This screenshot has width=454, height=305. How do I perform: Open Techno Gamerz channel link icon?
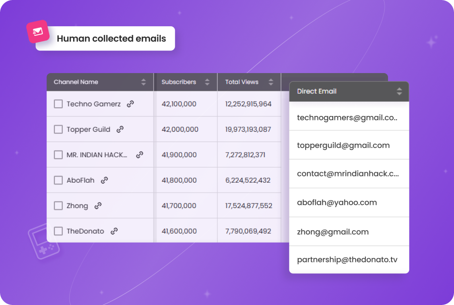pyautogui.click(x=130, y=104)
